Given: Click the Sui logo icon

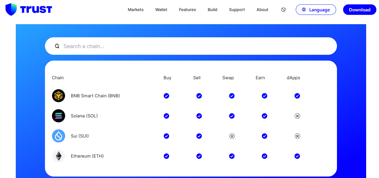Looking at the screenshot, I should [x=58, y=136].
